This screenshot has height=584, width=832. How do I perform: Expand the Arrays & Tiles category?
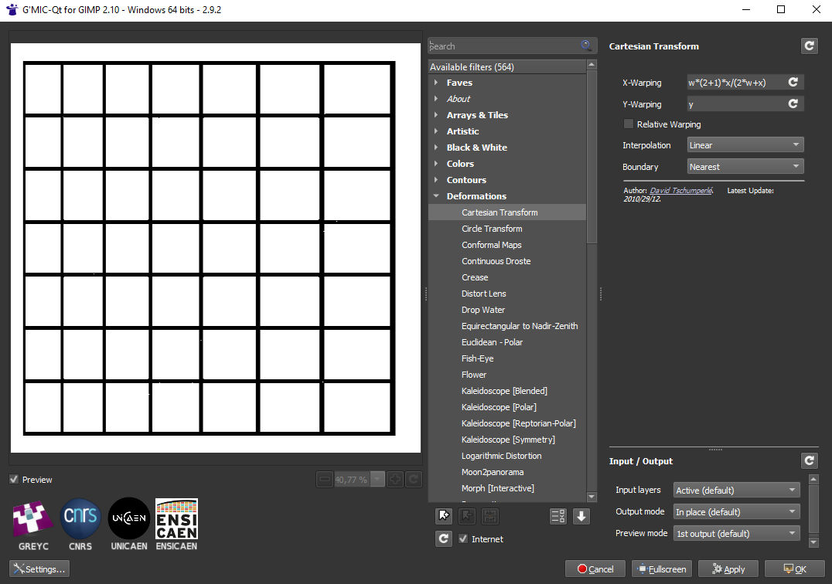click(x=435, y=114)
